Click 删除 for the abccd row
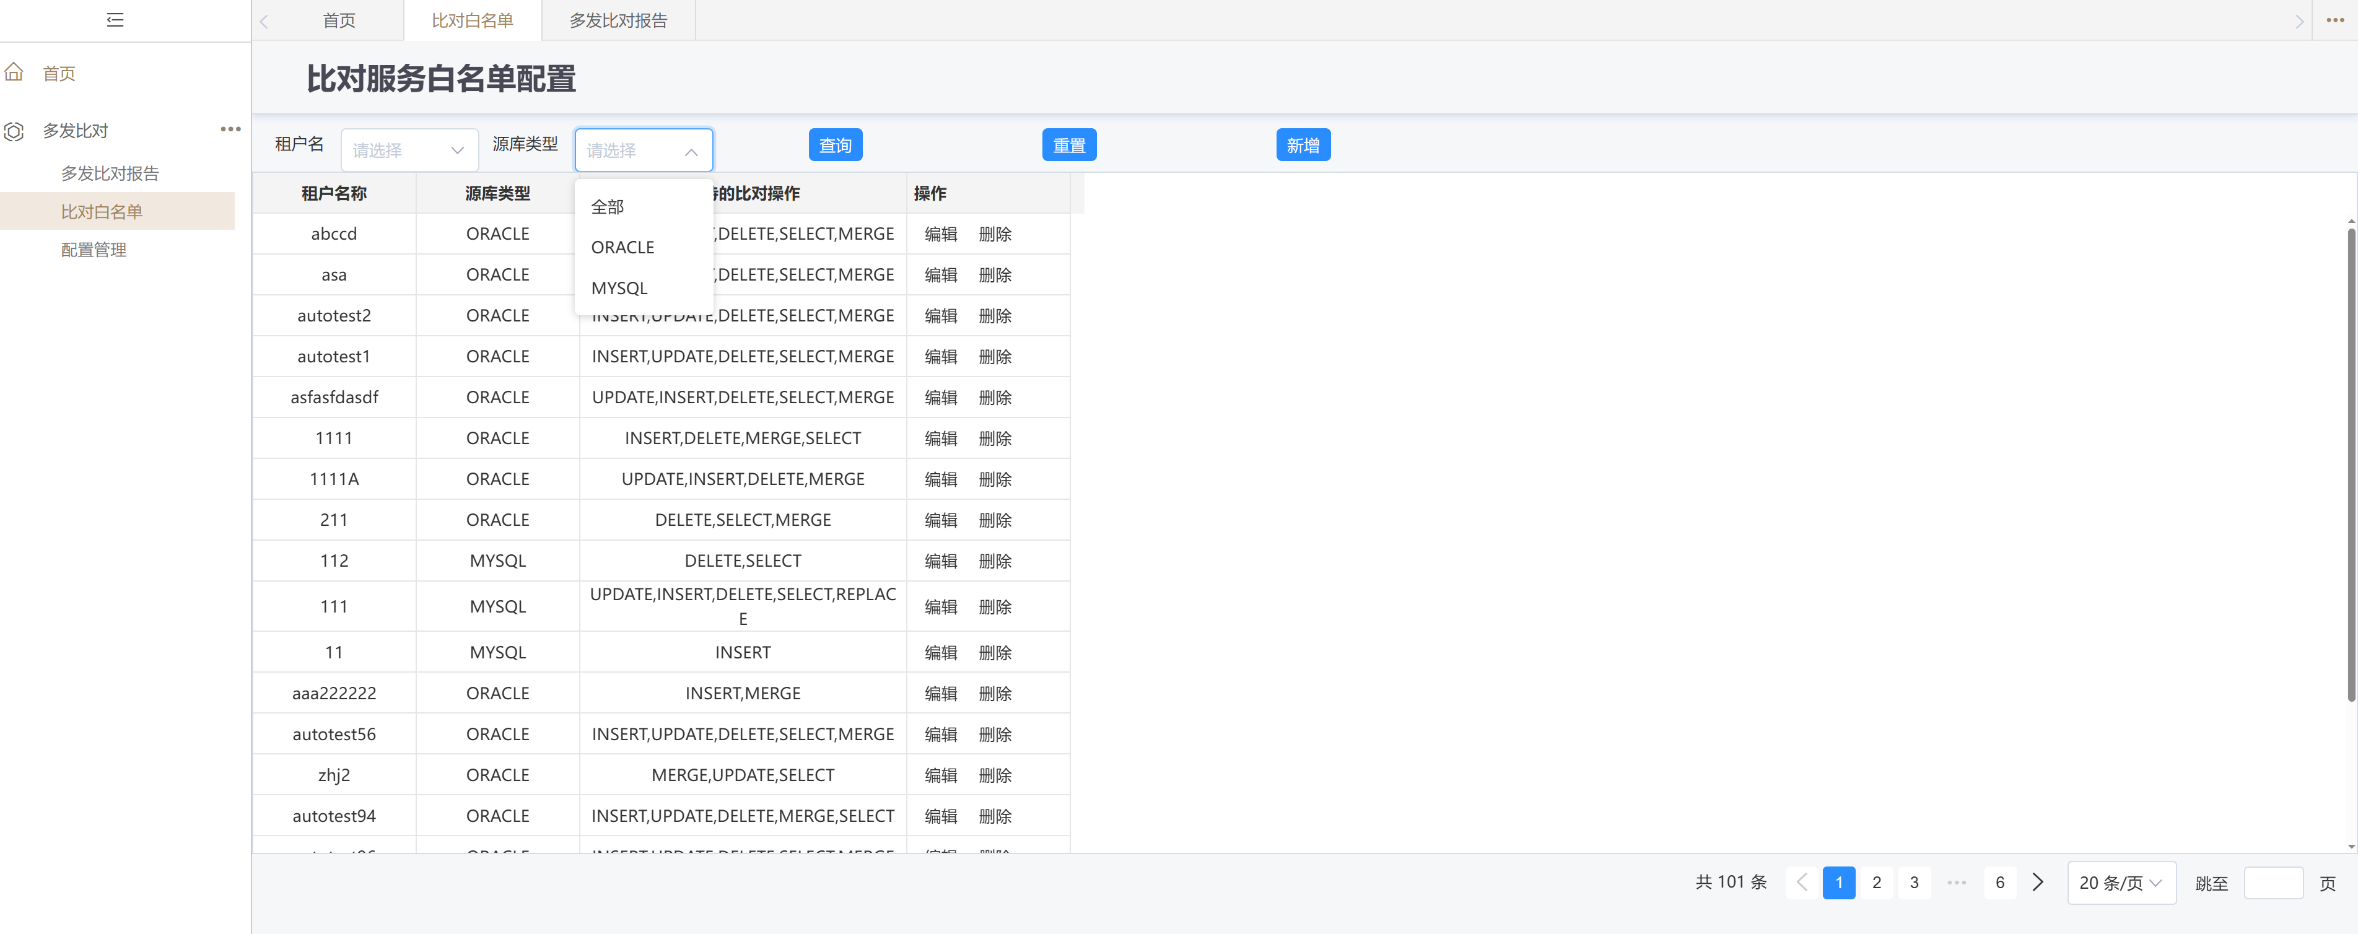This screenshot has height=934, width=2358. click(995, 234)
